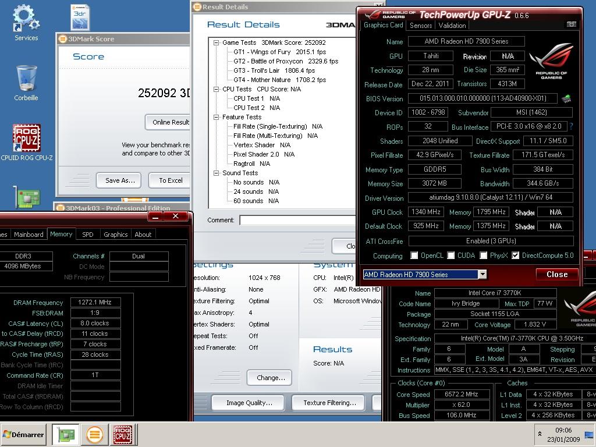Click ROG CPU-Z taskbar button
596x447 pixels.
click(123, 434)
